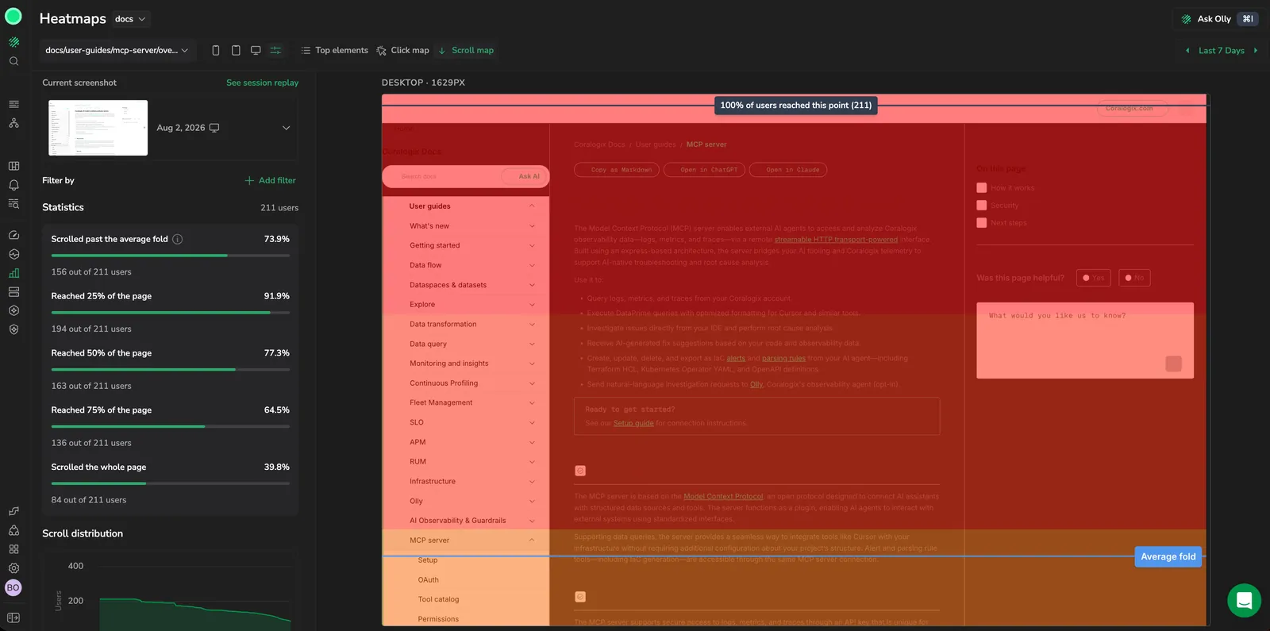Open settings gear in the sidebar
The width and height of the screenshot is (1270, 631).
(x=13, y=568)
